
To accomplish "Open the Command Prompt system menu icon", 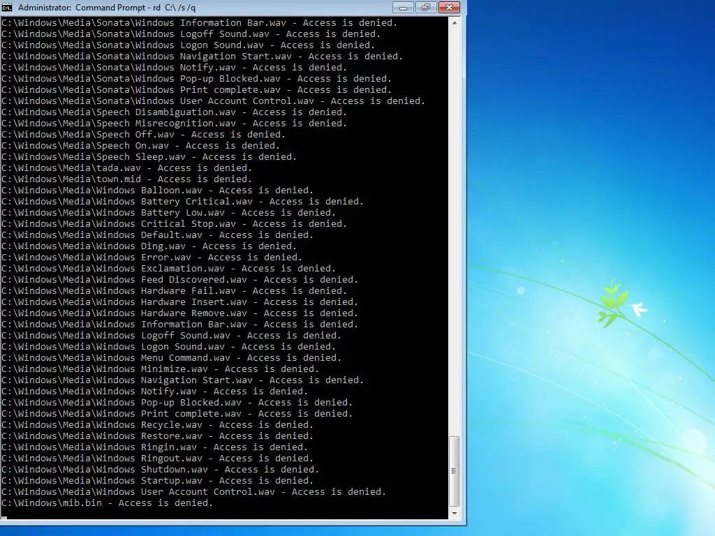I will point(7,7).
